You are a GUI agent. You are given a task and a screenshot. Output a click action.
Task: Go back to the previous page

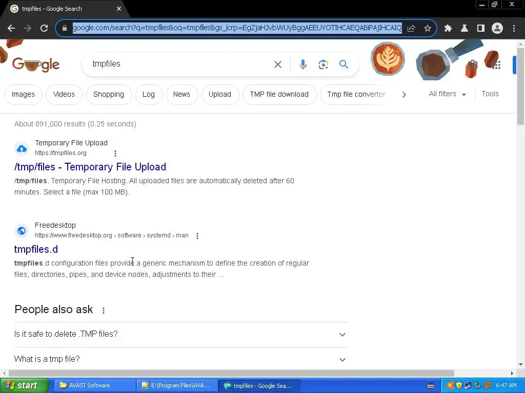(11, 28)
